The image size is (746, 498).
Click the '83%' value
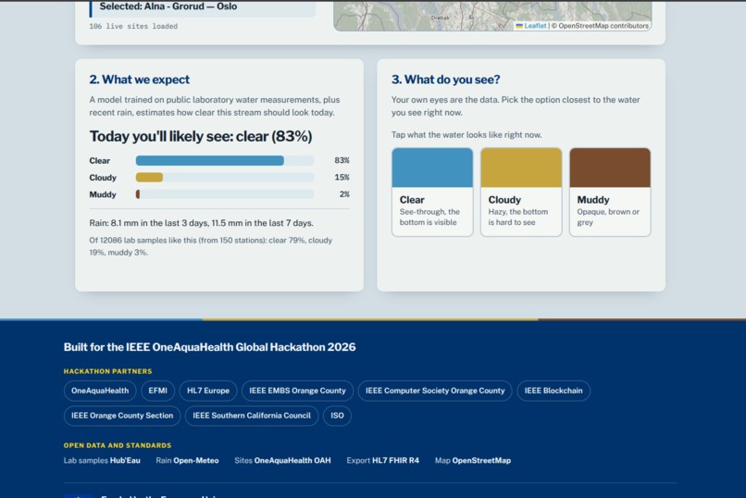(x=342, y=160)
